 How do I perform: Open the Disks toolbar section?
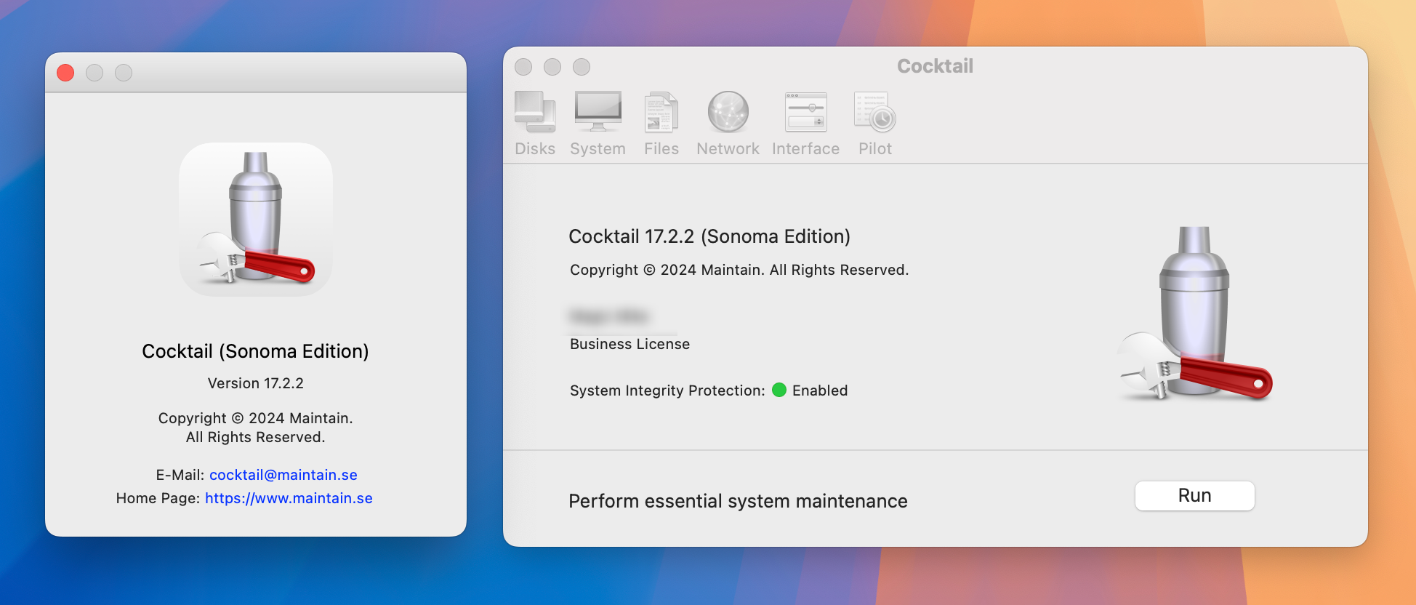(x=535, y=124)
